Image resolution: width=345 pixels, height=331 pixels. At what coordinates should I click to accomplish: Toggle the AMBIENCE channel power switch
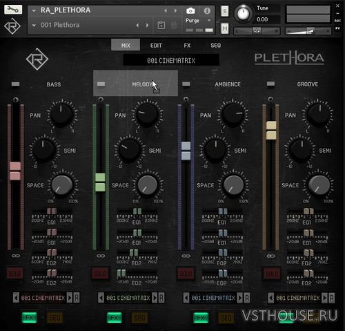point(186,84)
